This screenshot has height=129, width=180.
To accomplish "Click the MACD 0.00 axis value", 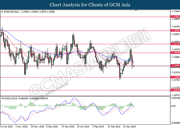I will point(173,106).
